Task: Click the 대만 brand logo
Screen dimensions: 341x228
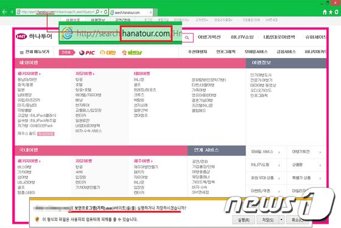Action: coord(108,52)
